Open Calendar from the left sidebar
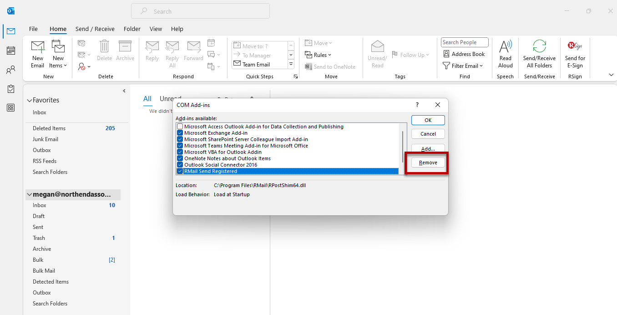Screen dimensions: 617x315 (x=11, y=51)
